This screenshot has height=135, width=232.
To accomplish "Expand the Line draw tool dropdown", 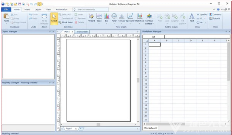I will point(205,18).
